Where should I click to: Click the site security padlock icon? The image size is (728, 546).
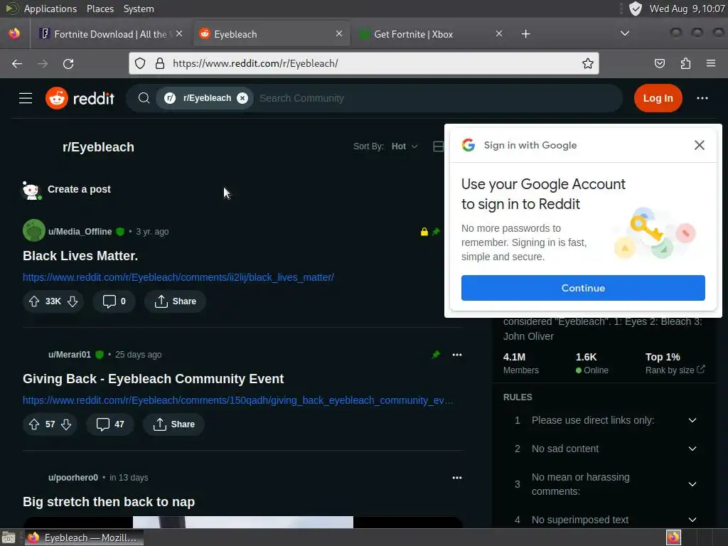coord(160,63)
